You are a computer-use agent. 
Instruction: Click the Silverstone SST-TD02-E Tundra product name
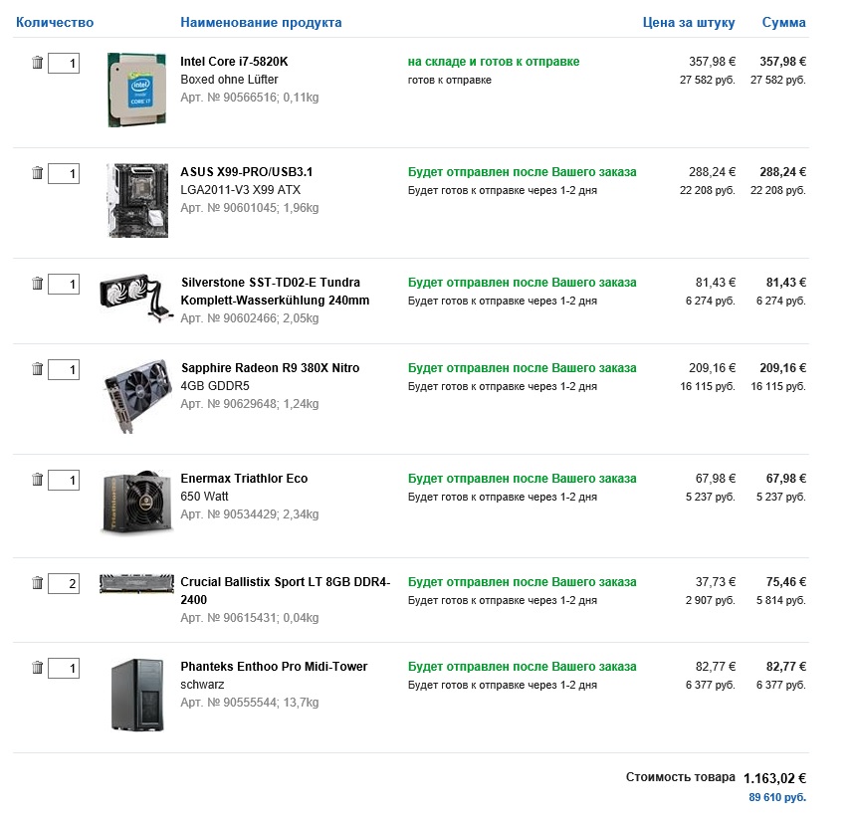click(x=270, y=283)
